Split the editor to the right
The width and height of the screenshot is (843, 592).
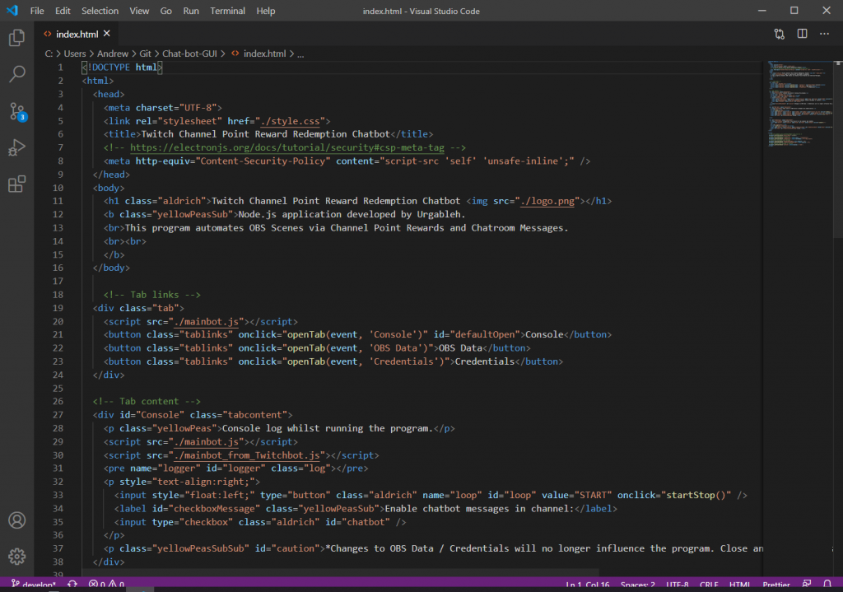point(802,34)
